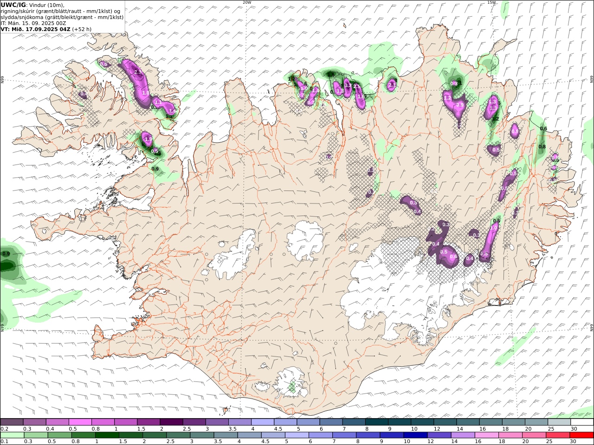Pick the 3.5 swatch in purple legend row
This screenshot has height=445, width=594.
click(x=240, y=422)
